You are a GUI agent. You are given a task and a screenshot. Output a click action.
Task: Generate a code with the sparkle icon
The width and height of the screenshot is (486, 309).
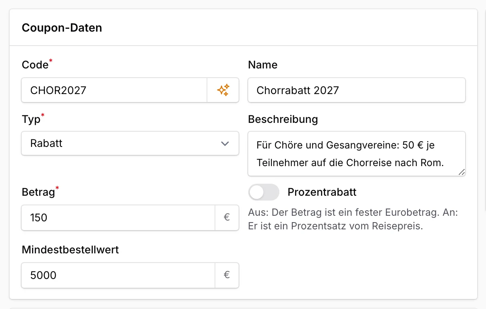pyautogui.click(x=223, y=90)
